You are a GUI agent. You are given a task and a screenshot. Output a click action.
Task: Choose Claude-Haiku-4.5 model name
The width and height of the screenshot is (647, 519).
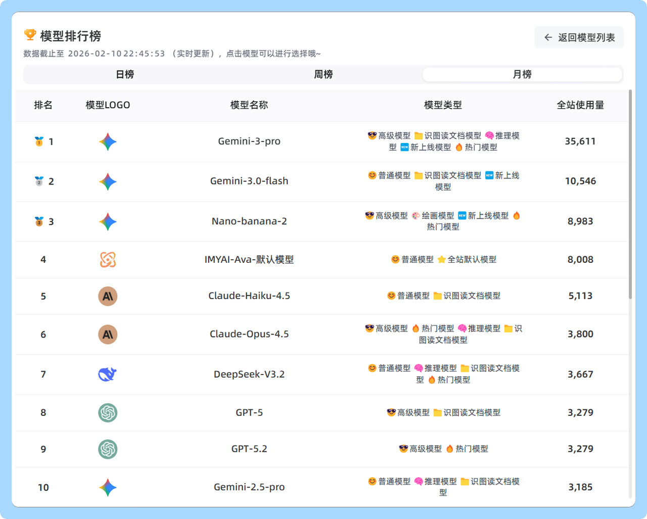coord(249,296)
